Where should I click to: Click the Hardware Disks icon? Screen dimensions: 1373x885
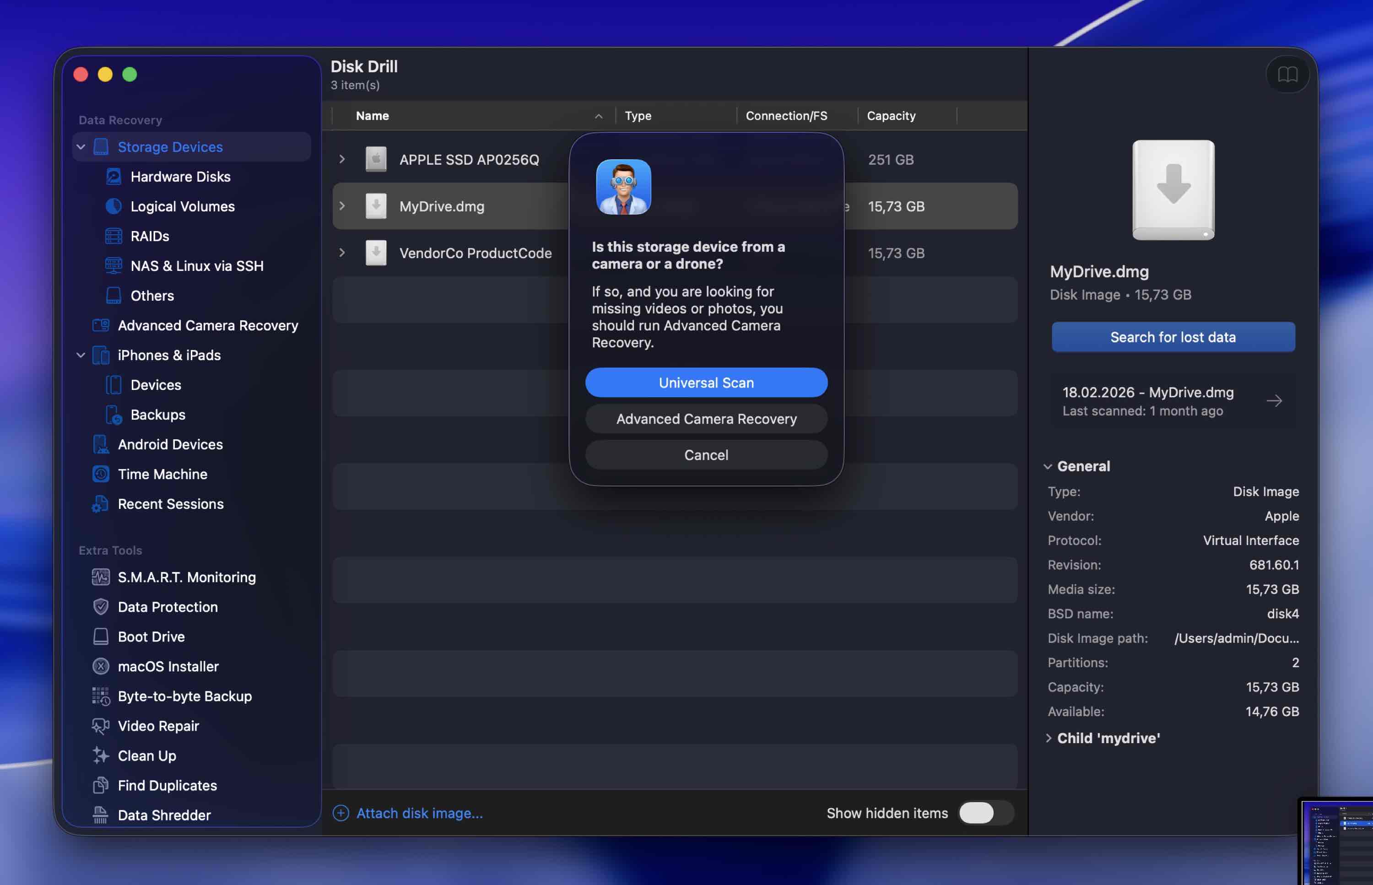(114, 177)
